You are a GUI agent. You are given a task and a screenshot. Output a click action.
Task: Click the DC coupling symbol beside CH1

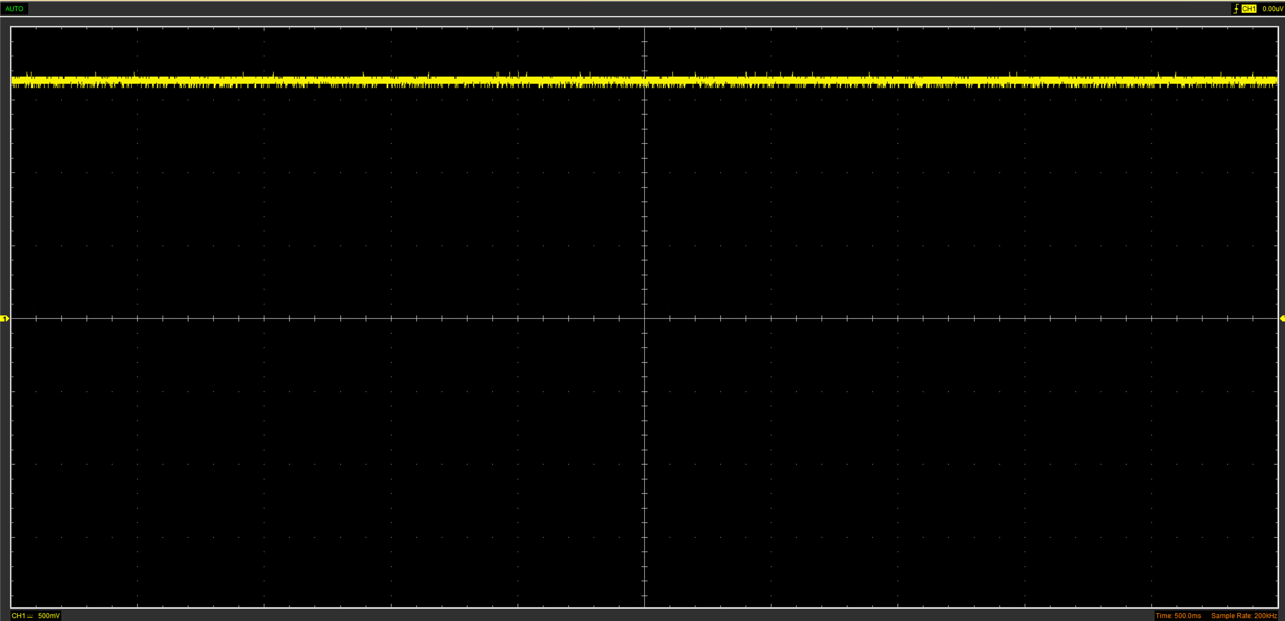[30, 616]
